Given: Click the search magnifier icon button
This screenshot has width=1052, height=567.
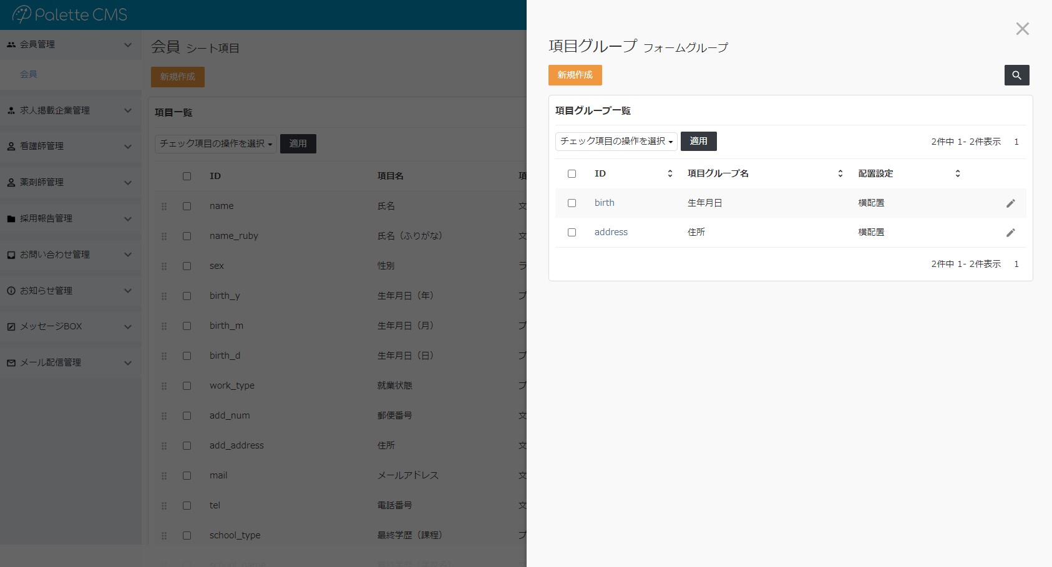Looking at the screenshot, I should point(1016,75).
